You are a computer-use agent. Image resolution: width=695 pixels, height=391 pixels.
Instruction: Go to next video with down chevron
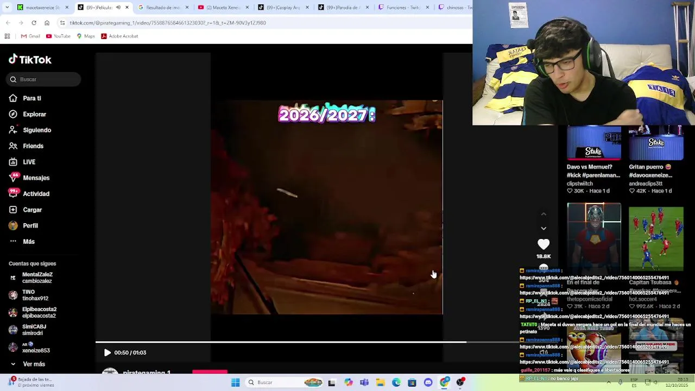(x=544, y=228)
